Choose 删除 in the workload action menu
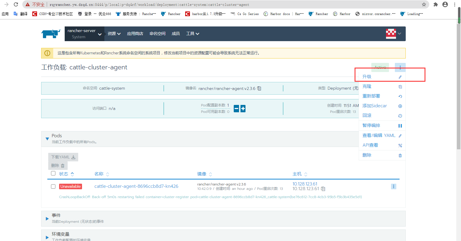Screen dimensions: 461x241 click(382, 155)
